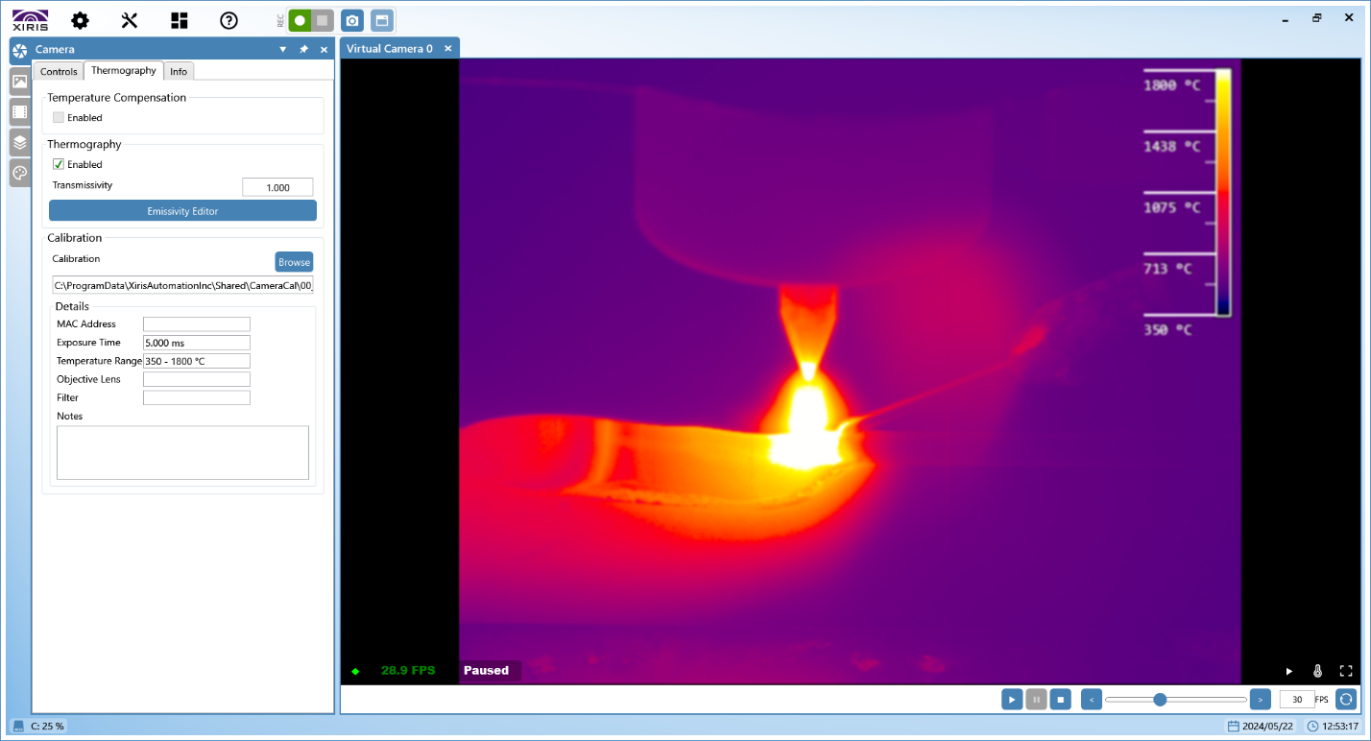Click the 1075 °C scale label
Image resolution: width=1371 pixels, height=741 pixels.
pyautogui.click(x=1171, y=207)
